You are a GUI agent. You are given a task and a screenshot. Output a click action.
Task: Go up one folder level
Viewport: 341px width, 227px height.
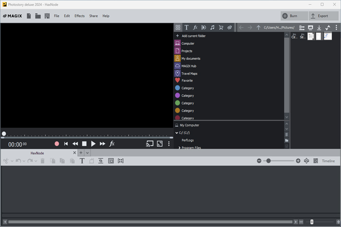pos(259,27)
